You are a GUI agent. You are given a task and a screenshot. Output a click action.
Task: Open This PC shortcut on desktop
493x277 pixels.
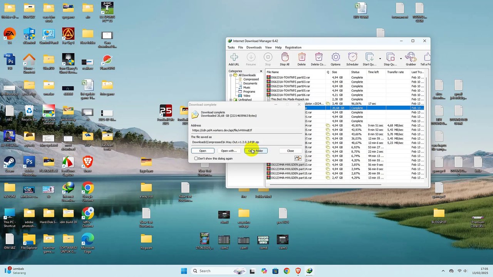click(x=10, y=217)
